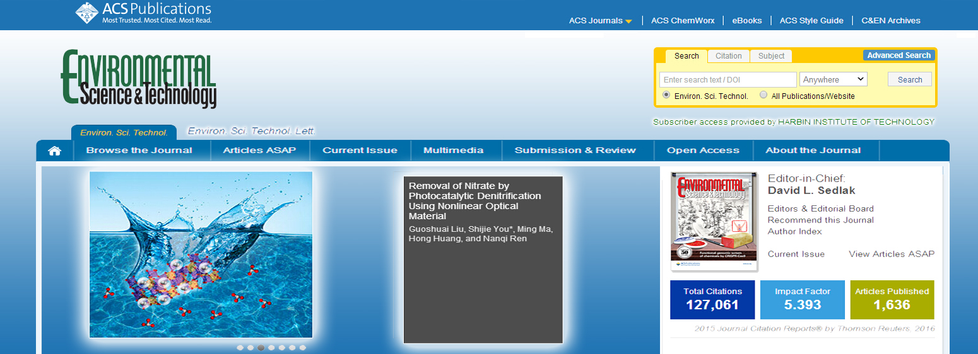Open the Advanced Search link

click(x=898, y=55)
